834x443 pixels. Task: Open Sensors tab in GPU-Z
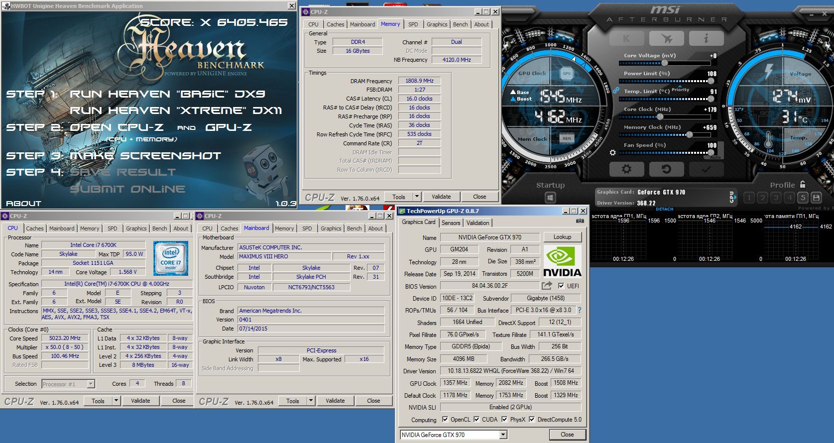451,222
